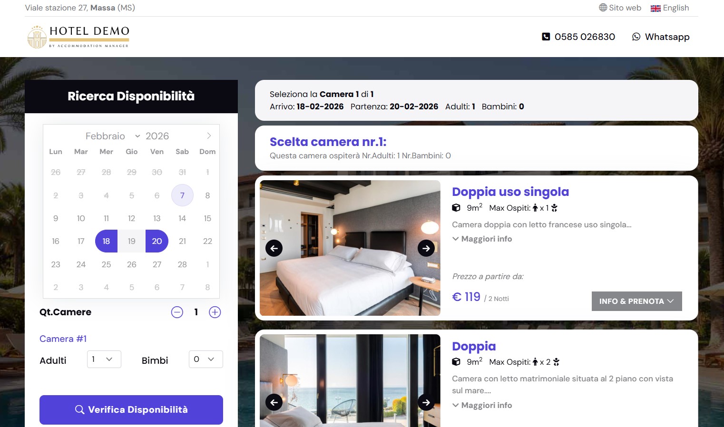The width and height of the screenshot is (724, 427).
Task: Show previous photo of the Doppia room
Action: [x=274, y=402]
